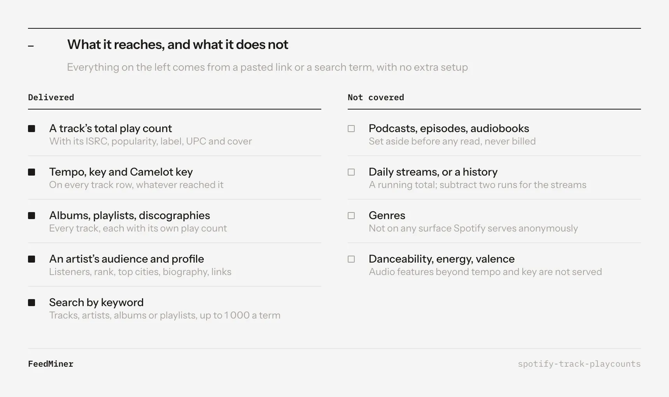669x397 pixels.
Task: Click the filled square beside 'A track's total play count'
Action: pyautogui.click(x=32, y=129)
